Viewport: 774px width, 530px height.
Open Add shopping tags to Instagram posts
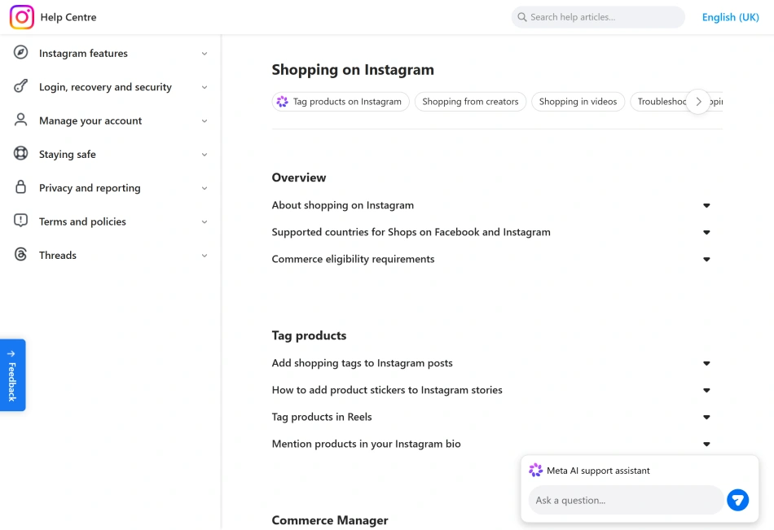pos(362,363)
